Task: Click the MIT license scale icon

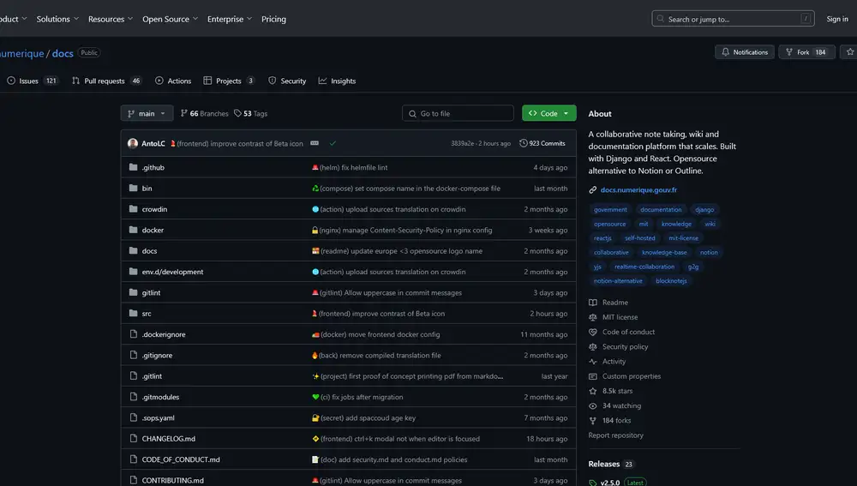Action: tap(592, 317)
